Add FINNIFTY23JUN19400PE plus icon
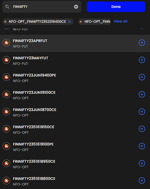Screen dimensions: 150x189 pos(142,77)
